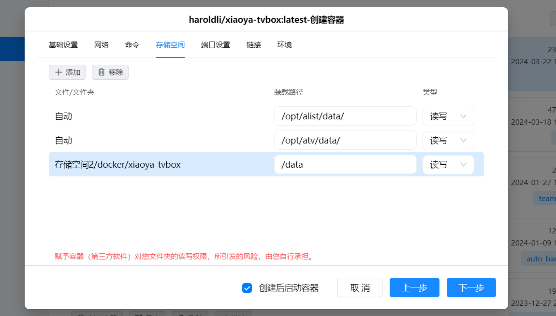
Task: Switch to the 基础设置 tab
Action: 63,45
